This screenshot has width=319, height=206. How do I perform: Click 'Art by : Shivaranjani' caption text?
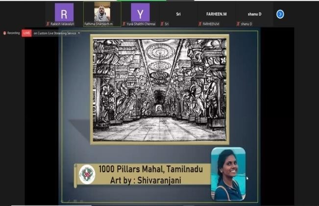click(146, 180)
